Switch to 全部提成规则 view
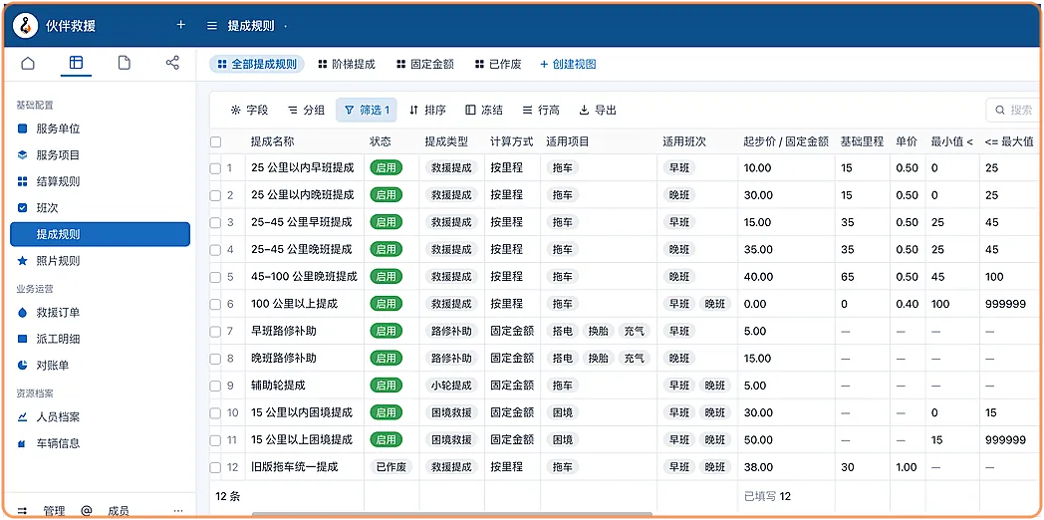1044x520 pixels. point(257,64)
